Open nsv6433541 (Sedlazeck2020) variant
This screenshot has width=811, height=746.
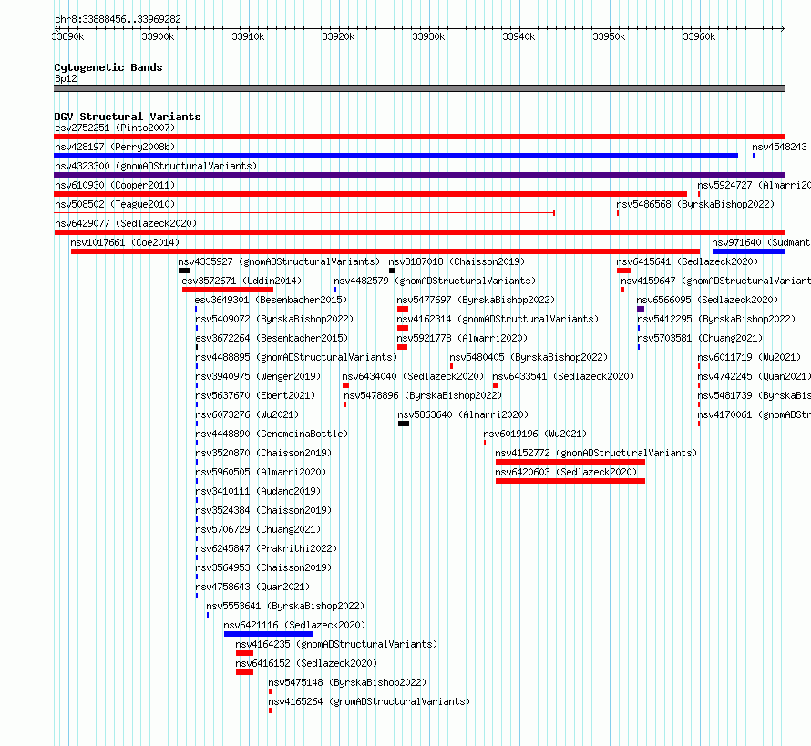point(563,376)
